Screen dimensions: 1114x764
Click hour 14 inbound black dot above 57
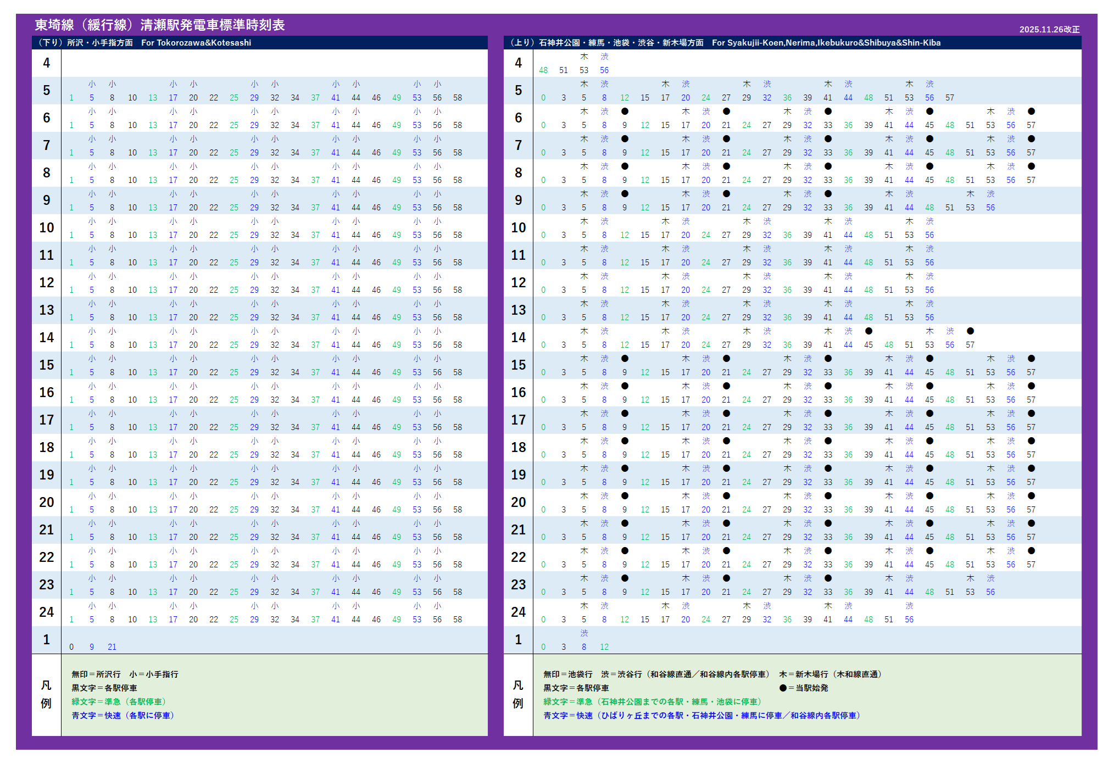970,331
